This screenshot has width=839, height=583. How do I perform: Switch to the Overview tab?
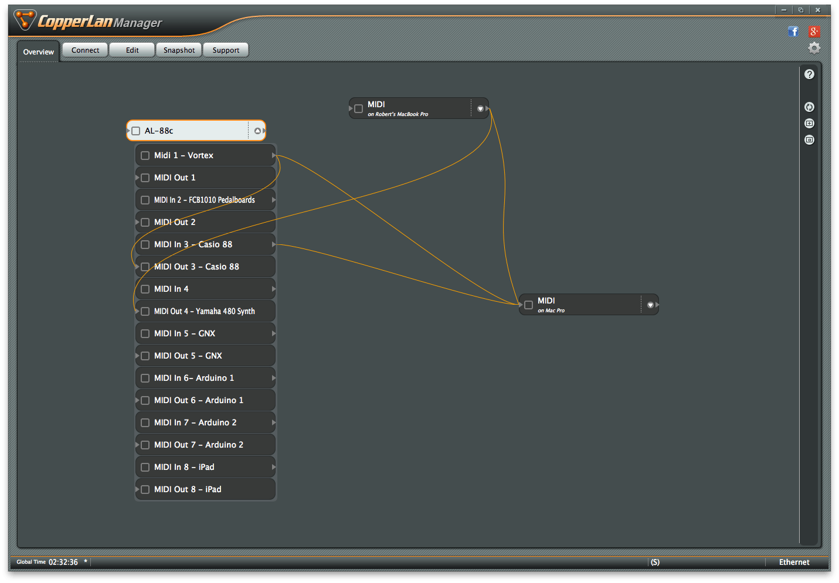tap(38, 52)
